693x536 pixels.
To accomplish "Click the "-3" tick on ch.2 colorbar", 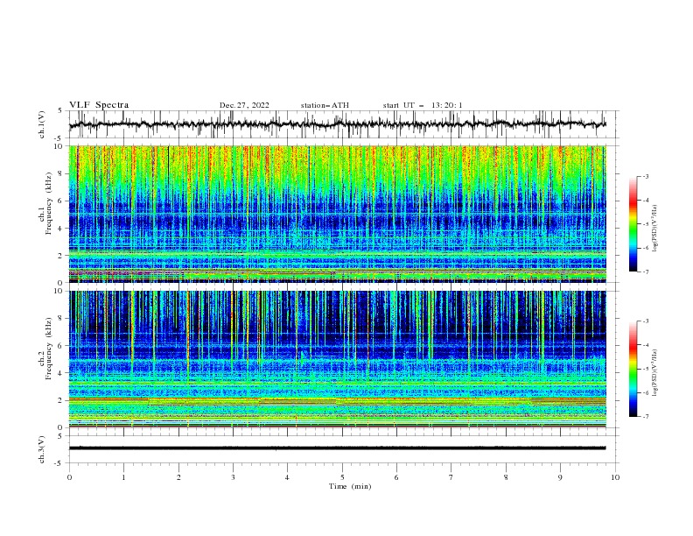I will [646, 321].
